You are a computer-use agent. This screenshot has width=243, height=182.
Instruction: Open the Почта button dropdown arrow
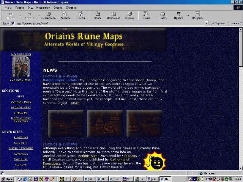pos(150,14)
